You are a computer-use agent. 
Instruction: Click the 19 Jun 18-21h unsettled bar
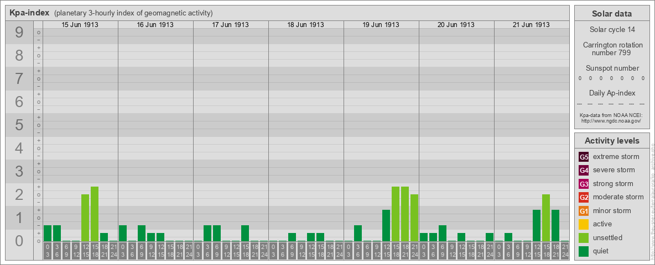pyautogui.click(x=405, y=214)
